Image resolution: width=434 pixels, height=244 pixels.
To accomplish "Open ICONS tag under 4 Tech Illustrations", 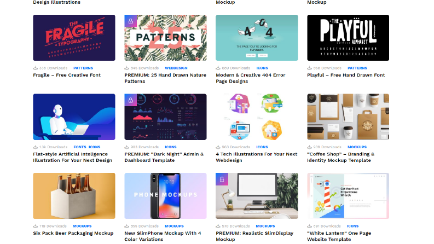I will (x=262, y=147).
